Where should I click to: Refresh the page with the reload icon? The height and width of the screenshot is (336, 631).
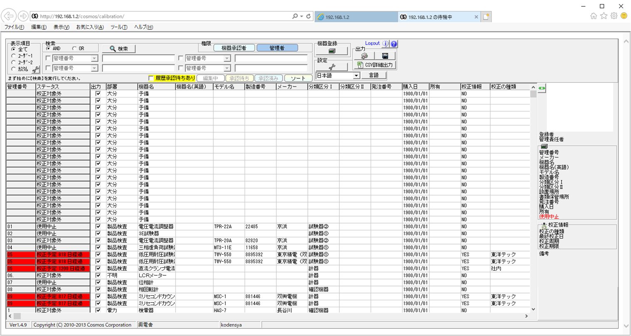tap(309, 16)
